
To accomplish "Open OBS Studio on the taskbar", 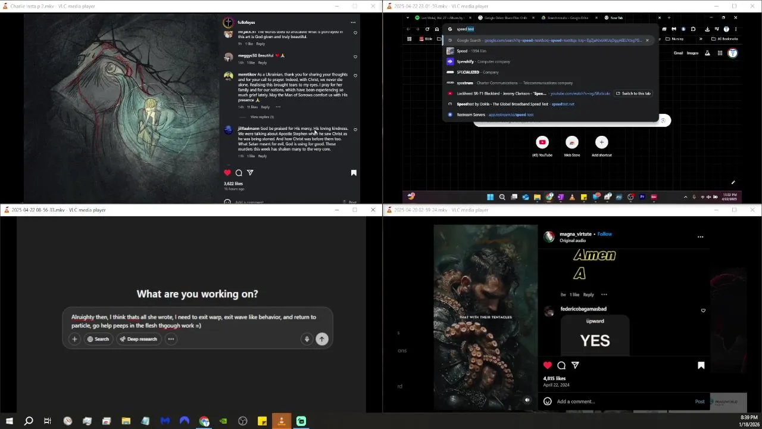I will [243, 421].
